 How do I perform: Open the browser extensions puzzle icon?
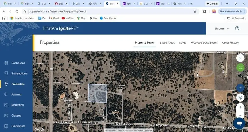(x=204, y=11)
